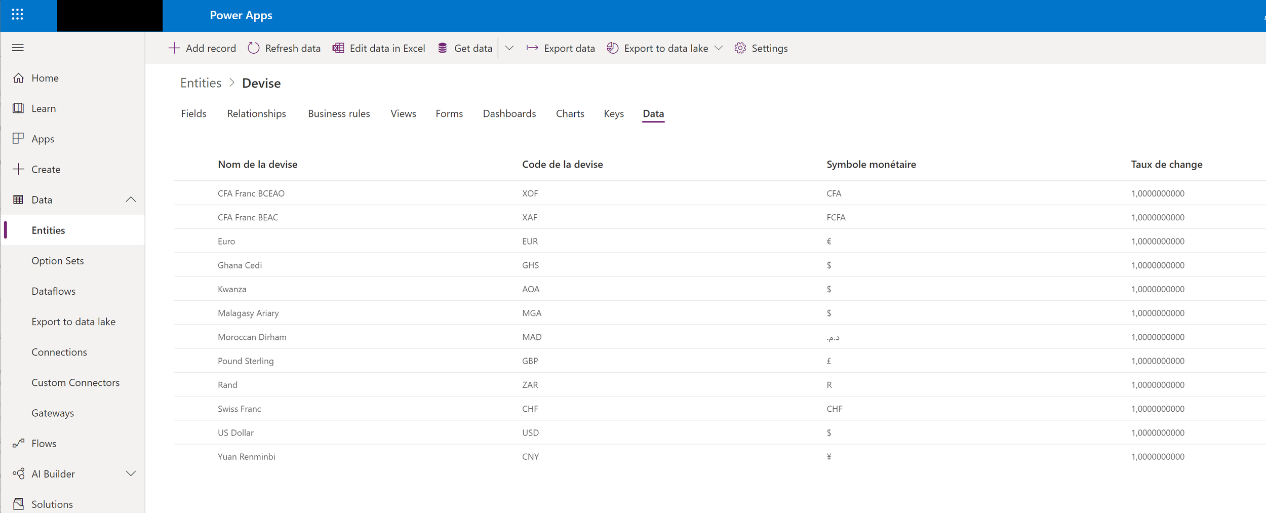Open the Charts tab
The height and width of the screenshot is (513, 1266).
point(570,113)
